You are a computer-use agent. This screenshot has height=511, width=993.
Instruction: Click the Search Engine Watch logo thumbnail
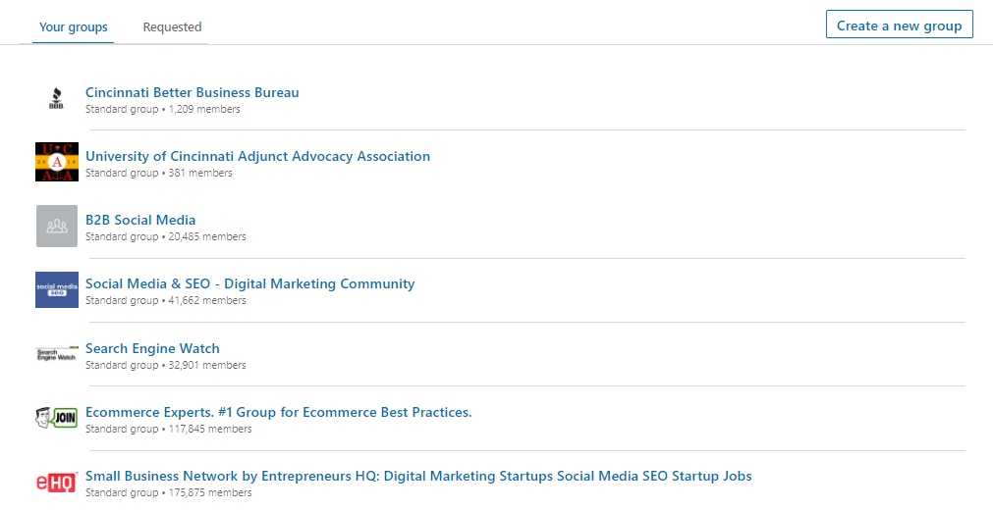click(57, 354)
